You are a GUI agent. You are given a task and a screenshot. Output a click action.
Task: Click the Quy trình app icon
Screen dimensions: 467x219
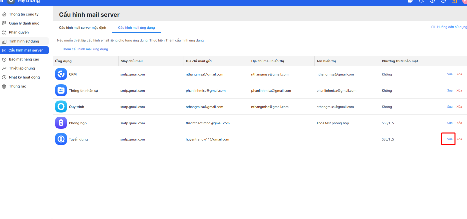click(61, 107)
